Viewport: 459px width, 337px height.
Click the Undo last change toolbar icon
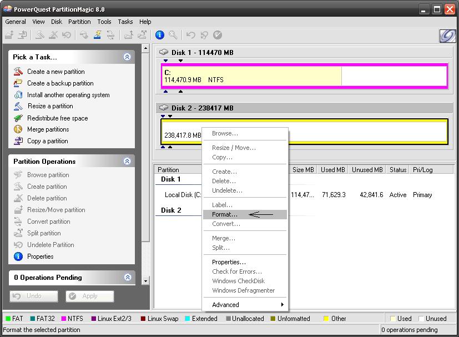click(x=190, y=35)
